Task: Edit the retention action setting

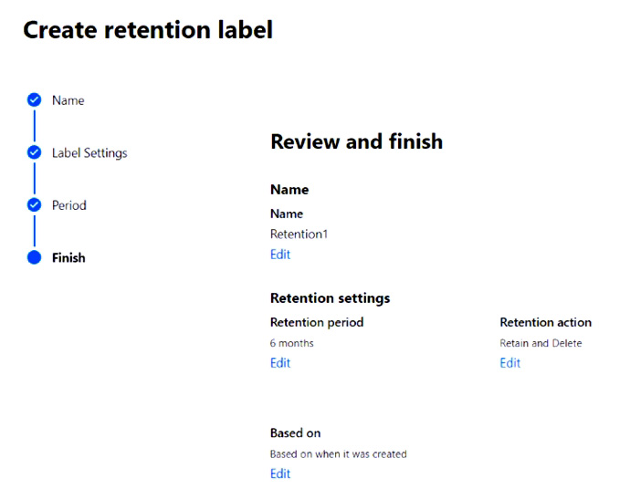Action: (x=509, y=363)
